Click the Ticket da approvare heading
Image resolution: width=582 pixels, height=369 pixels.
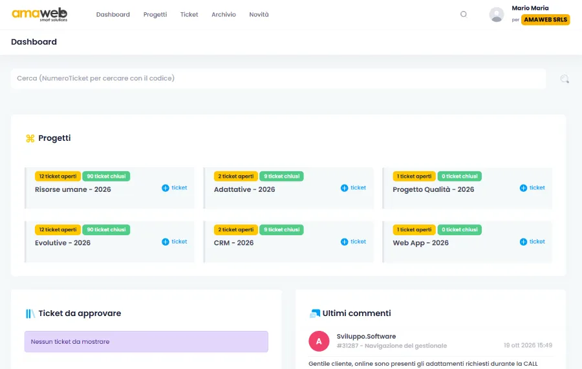tap(80, 313)
